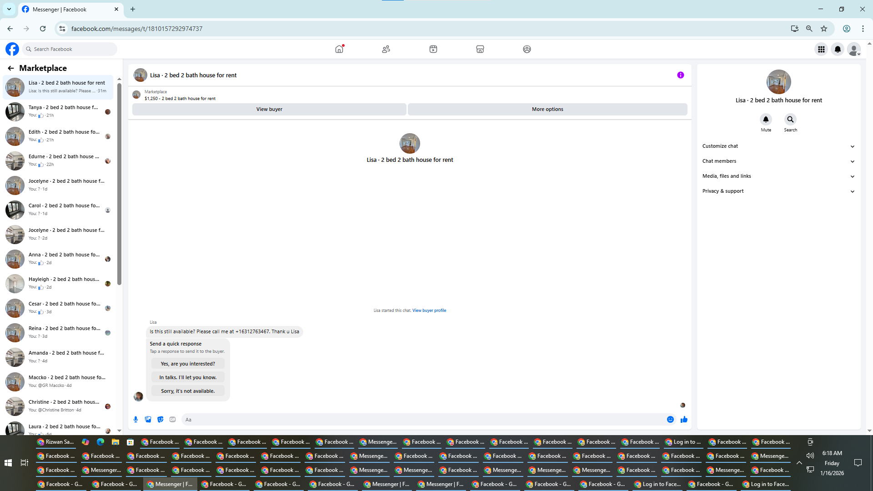Expand the Customize chat section
Screen dimensions: 873x491
(x=778, y=146)
